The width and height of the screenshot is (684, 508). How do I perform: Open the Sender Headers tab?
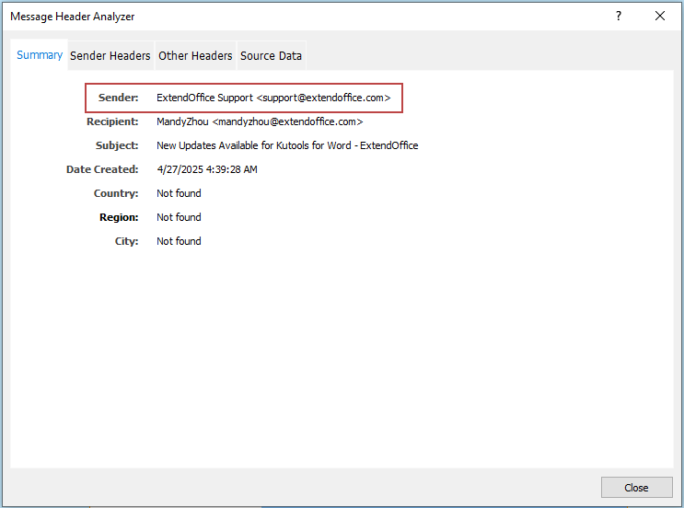click(110, 56)
